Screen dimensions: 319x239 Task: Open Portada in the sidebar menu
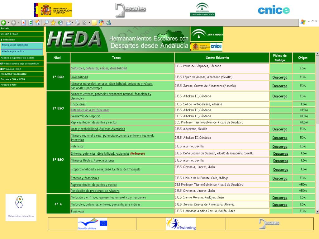22,29
